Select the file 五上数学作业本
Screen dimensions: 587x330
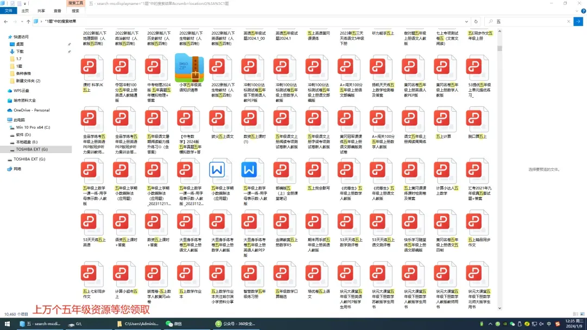(191, 280)
